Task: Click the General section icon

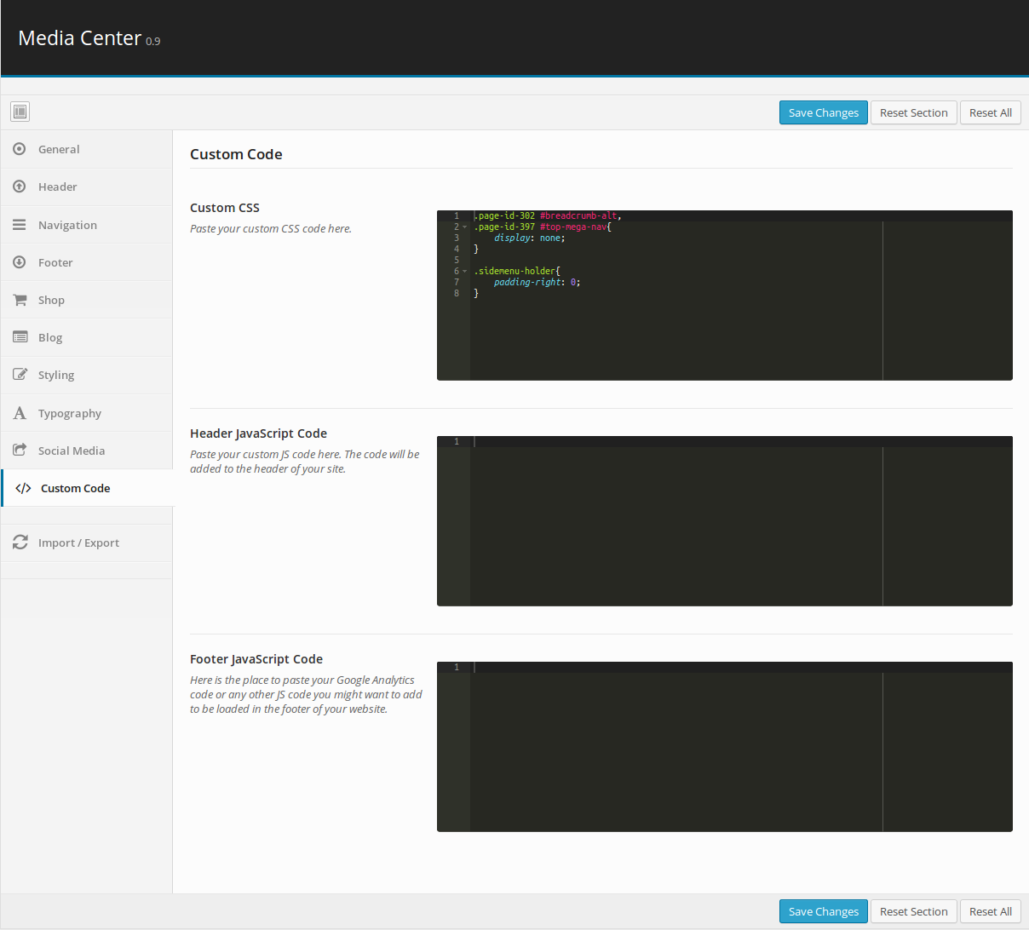Action: tap(20, 149)
